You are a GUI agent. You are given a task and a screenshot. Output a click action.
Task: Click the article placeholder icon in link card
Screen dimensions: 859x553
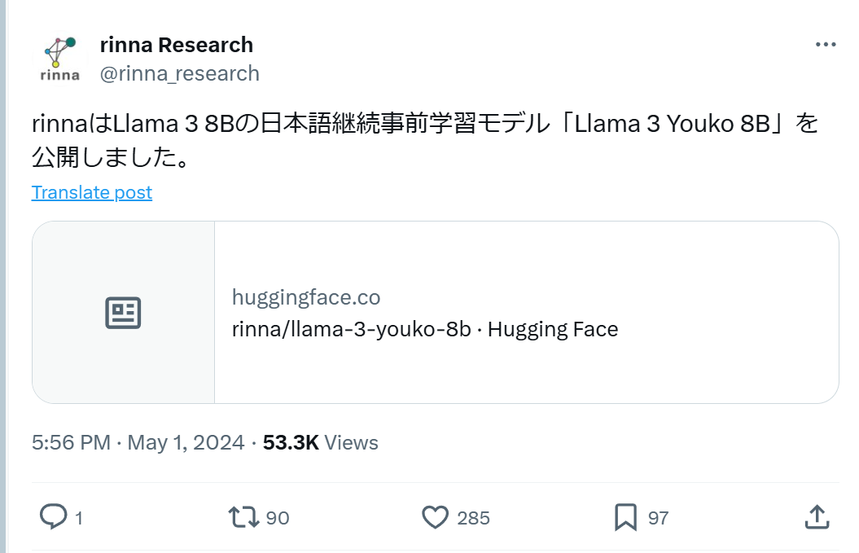click(123, 313)
